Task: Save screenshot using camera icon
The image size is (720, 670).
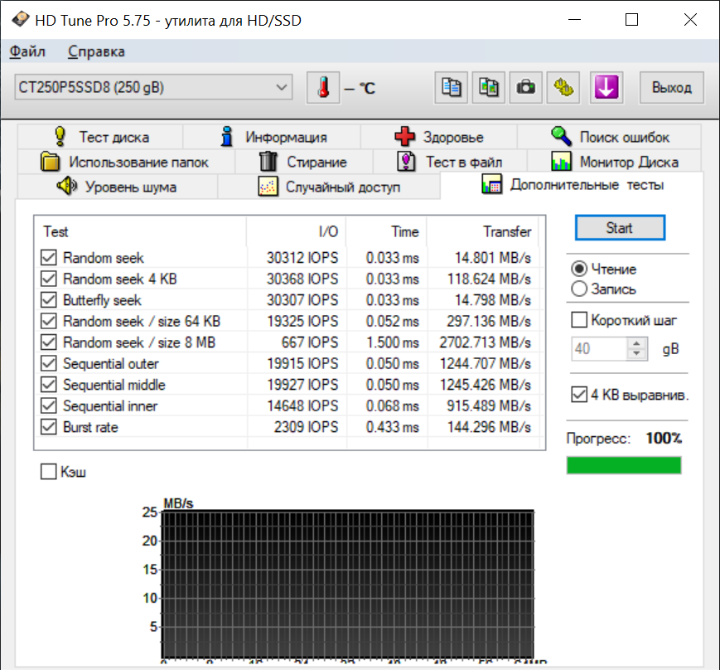Action: click(525, 88)
